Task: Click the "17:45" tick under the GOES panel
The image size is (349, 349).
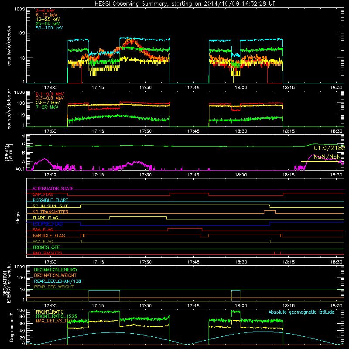Action: [x=193, y=175]
